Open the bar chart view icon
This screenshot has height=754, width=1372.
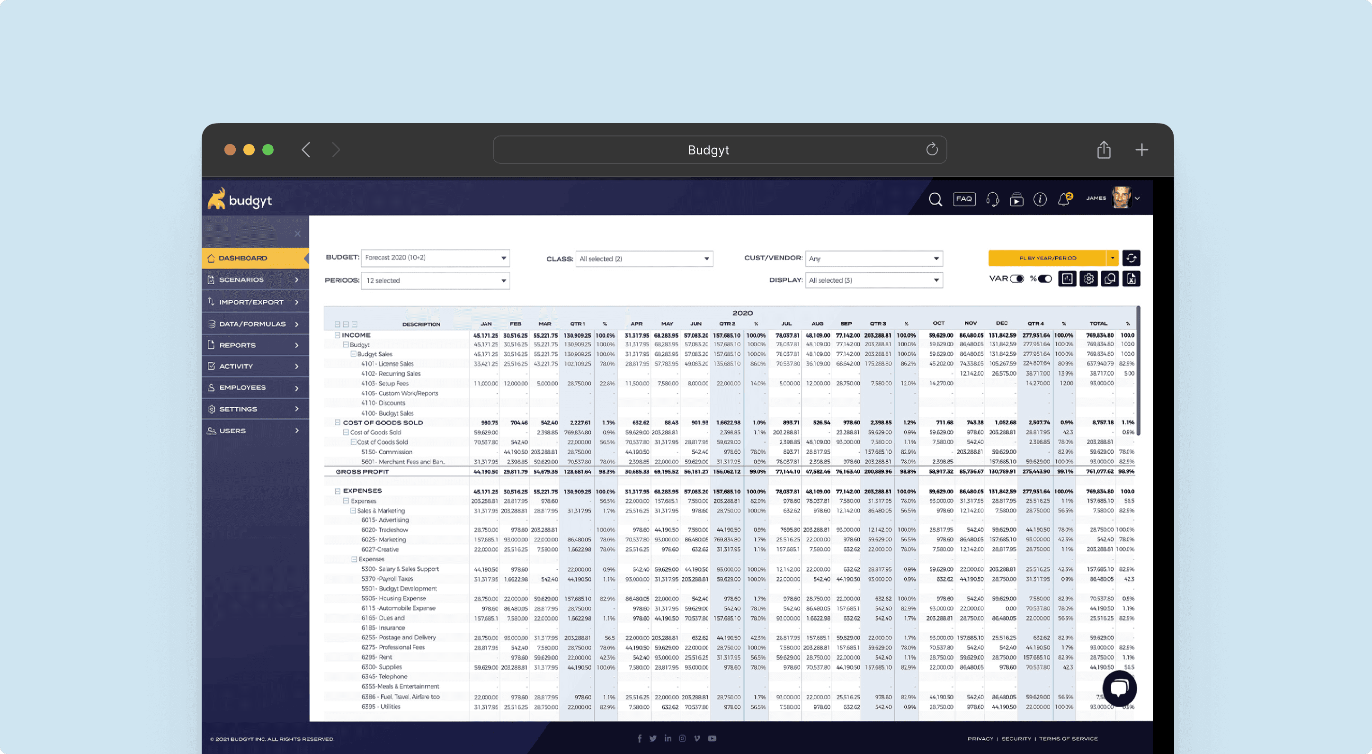[x=1067, y=278]
